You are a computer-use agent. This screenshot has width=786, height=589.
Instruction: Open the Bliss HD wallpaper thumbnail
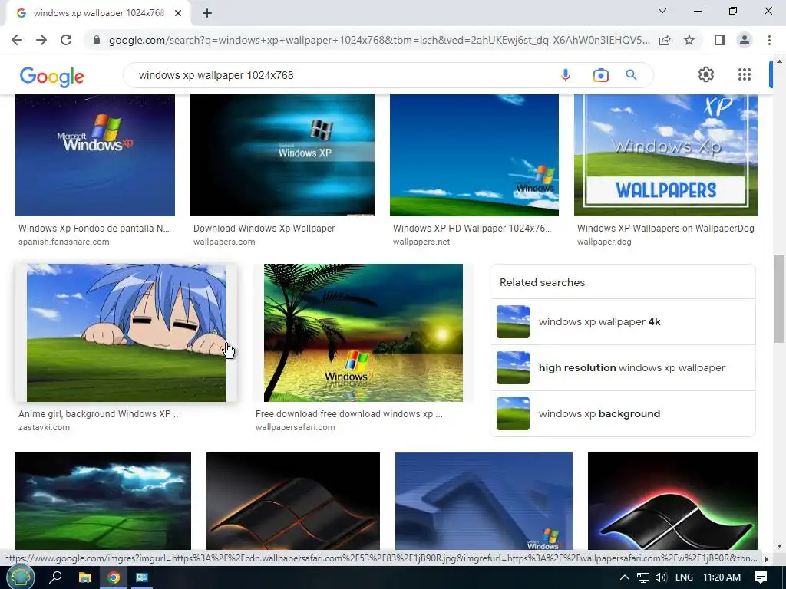click(474, 155)
